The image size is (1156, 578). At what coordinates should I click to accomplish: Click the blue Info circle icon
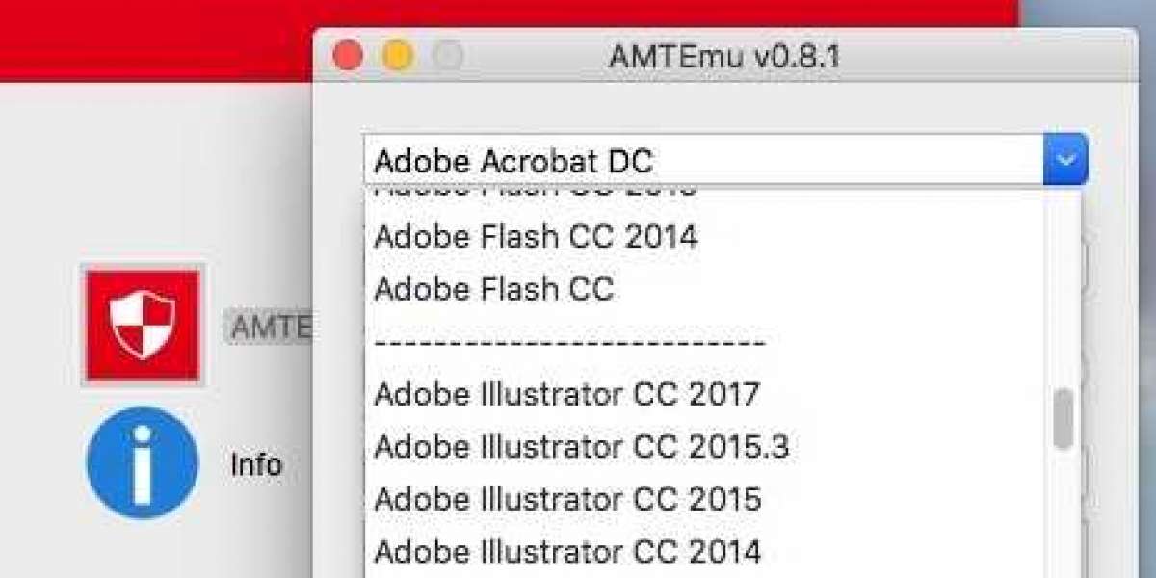click(143, 463)
